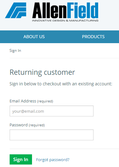Click the blue 'Field' part of the wordmark
The height and width of the screenshot is (167, 119).
click(x=83, y=10)
